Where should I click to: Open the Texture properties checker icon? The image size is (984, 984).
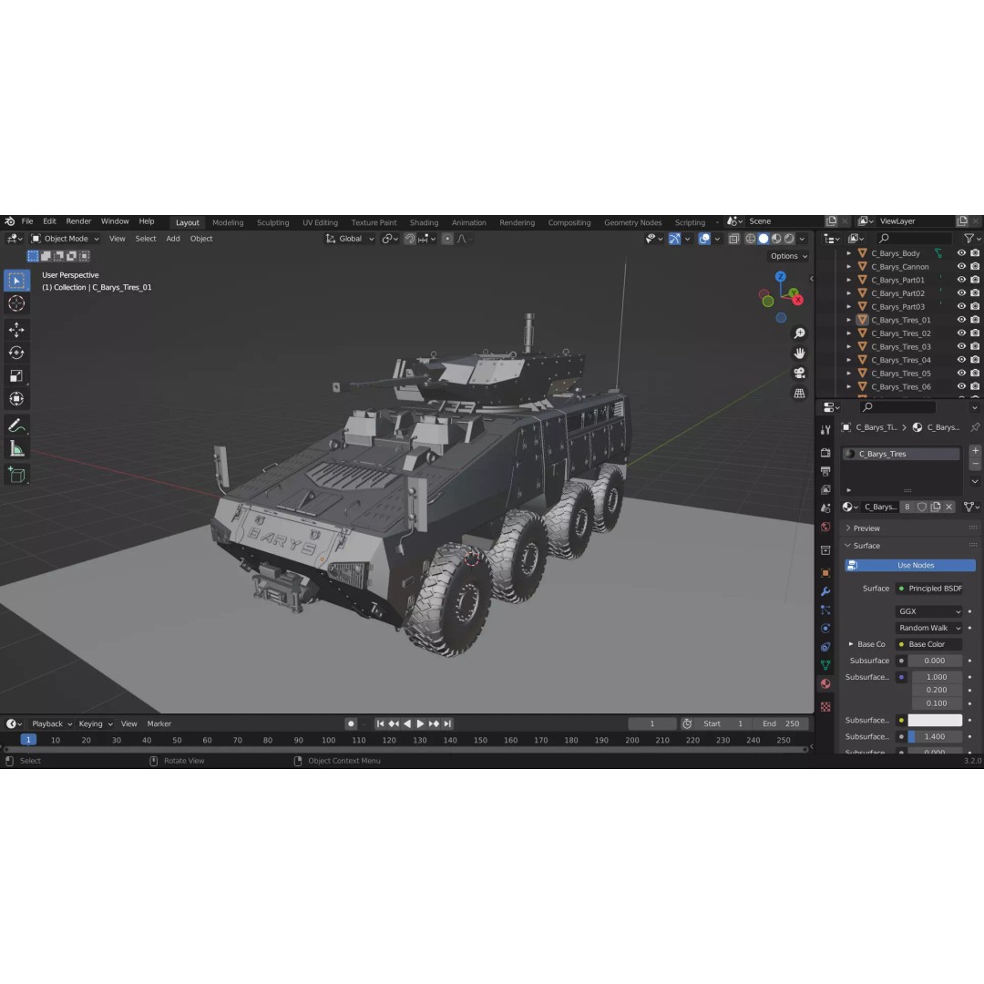pos(825,707)
